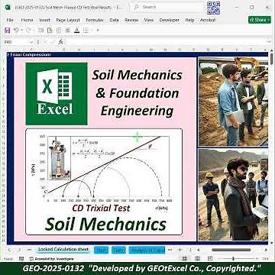Click the 'Soil Mechanics & Foundation Engineering' heading
The image size is (275, 275).
tap(137, 93)
